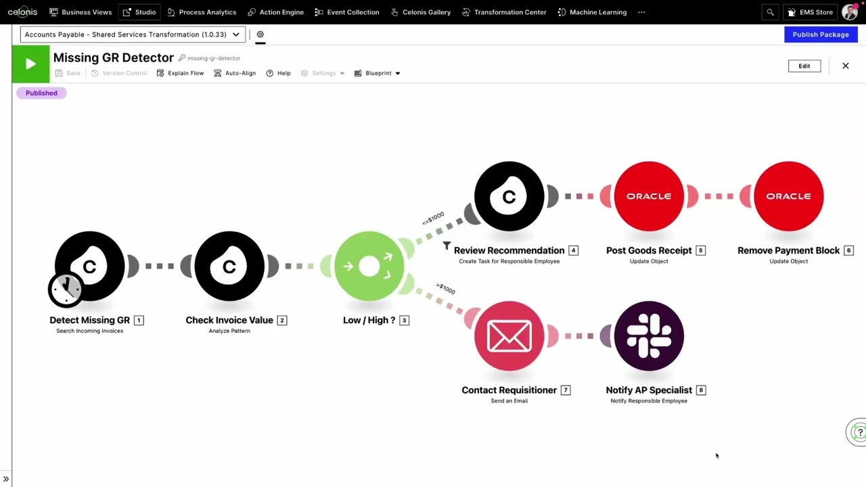This screenshot has width=866, height=487.
Task: Open Transformation Center
Action: click(504, 12)
